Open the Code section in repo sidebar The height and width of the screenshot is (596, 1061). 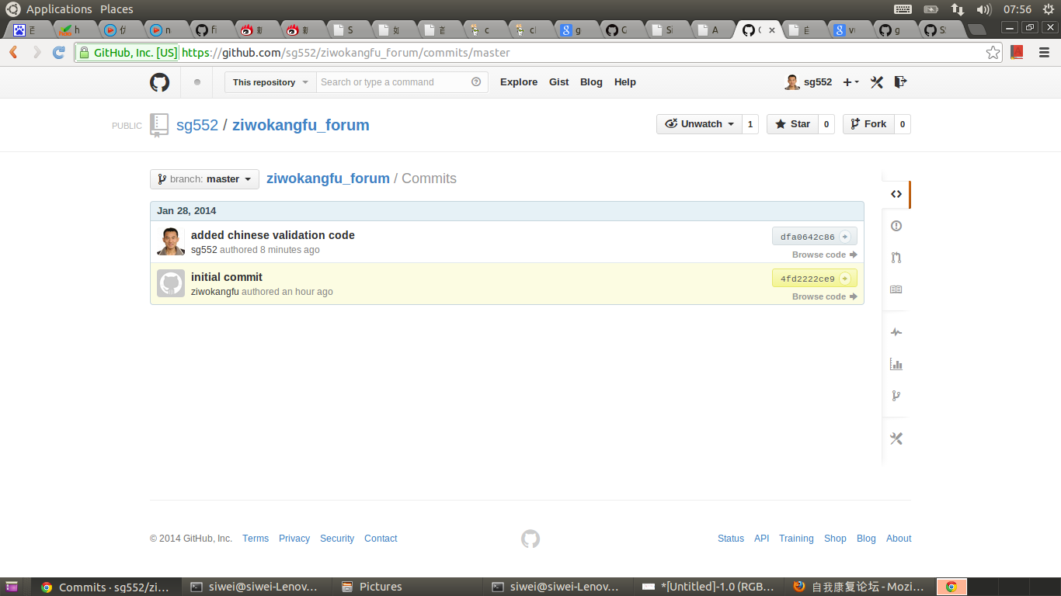click(896, 194)
